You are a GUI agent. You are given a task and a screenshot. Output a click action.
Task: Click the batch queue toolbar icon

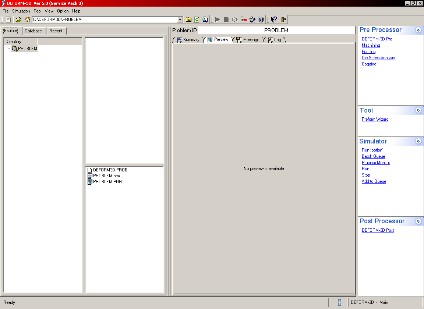point(244,19)
